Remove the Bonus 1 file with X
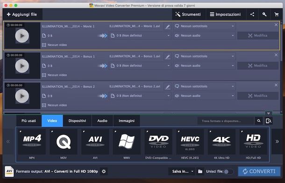The width and height of the screenshot is (285, 183). (x=276, y=55)
